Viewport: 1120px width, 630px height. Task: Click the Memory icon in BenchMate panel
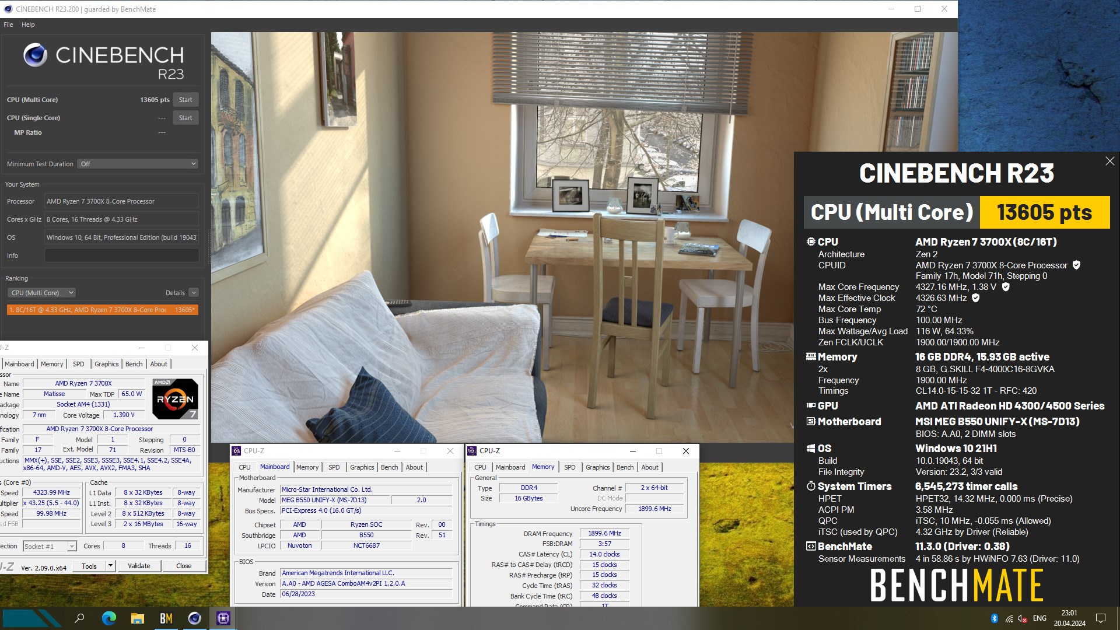811,356
